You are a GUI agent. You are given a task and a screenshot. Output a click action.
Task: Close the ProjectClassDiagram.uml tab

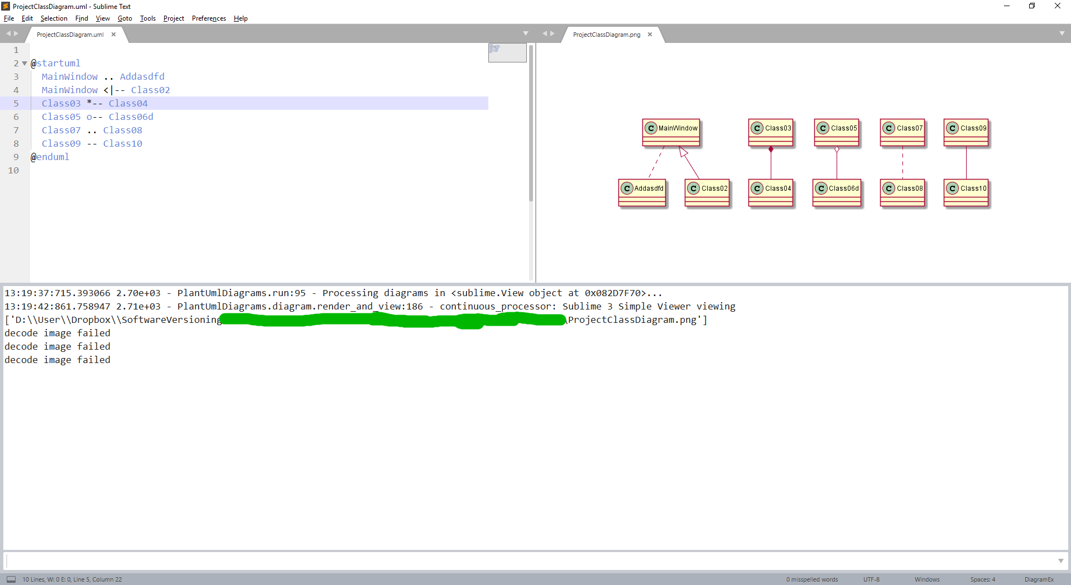tap(113, 34)
